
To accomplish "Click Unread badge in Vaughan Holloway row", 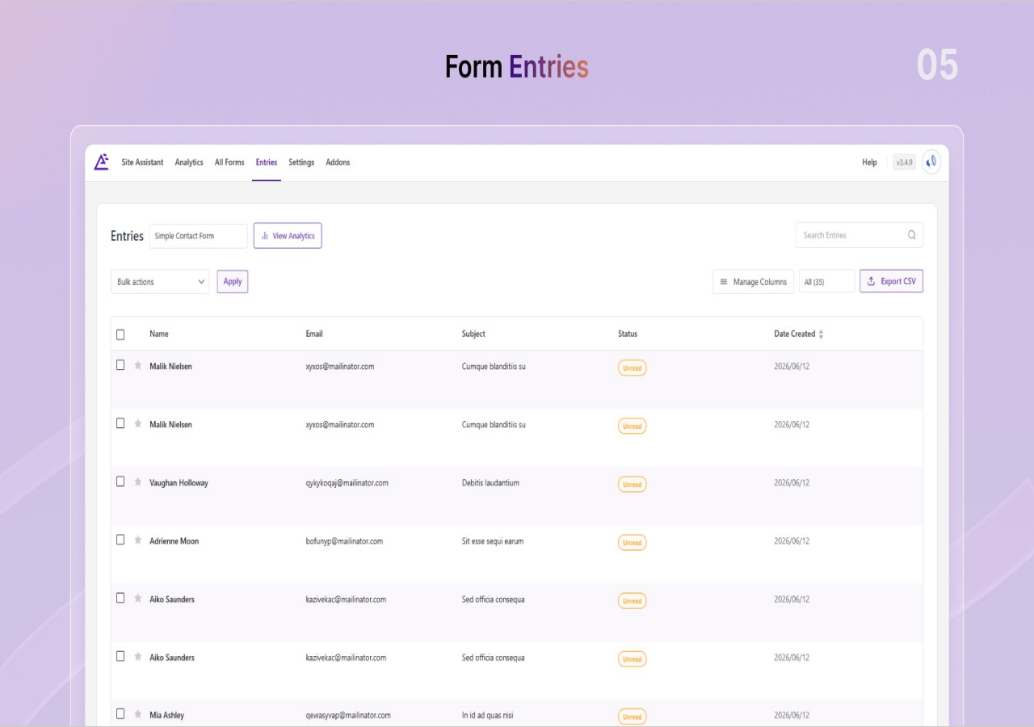I will click(632, 485).
